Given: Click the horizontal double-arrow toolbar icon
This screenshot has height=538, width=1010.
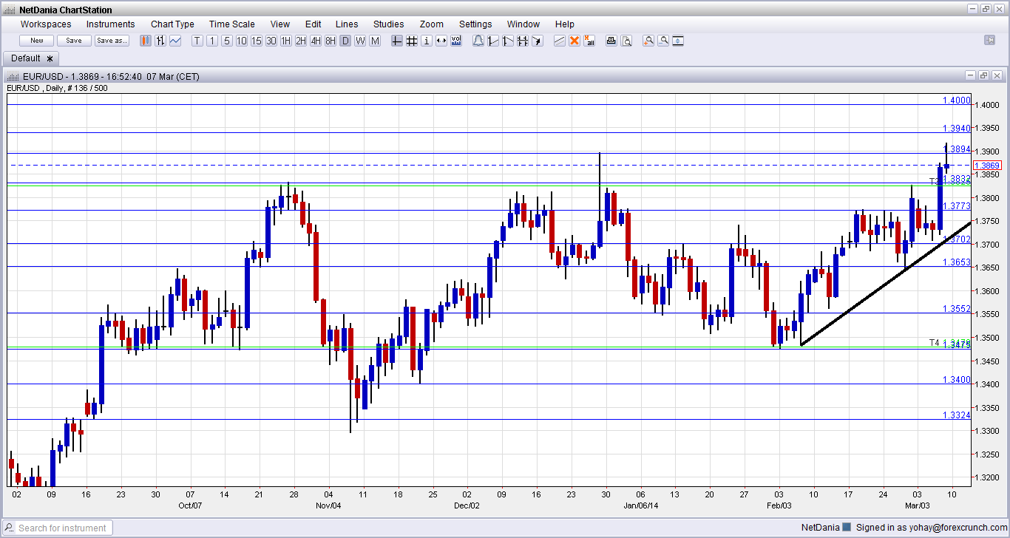Looking at the screenshot, I should click(x=441, y=41).
